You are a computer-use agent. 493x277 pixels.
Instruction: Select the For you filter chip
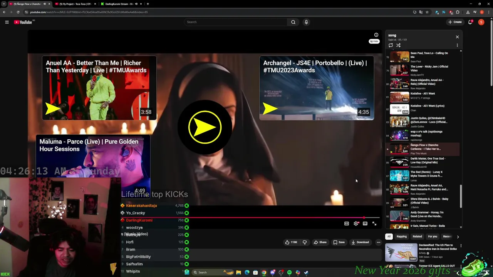[433, 237]
